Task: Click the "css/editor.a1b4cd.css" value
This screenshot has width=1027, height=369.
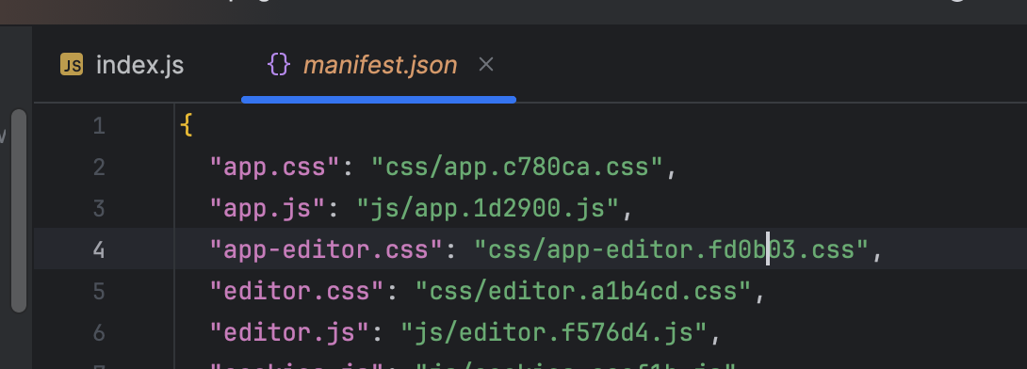Action: tap(583, 291)
